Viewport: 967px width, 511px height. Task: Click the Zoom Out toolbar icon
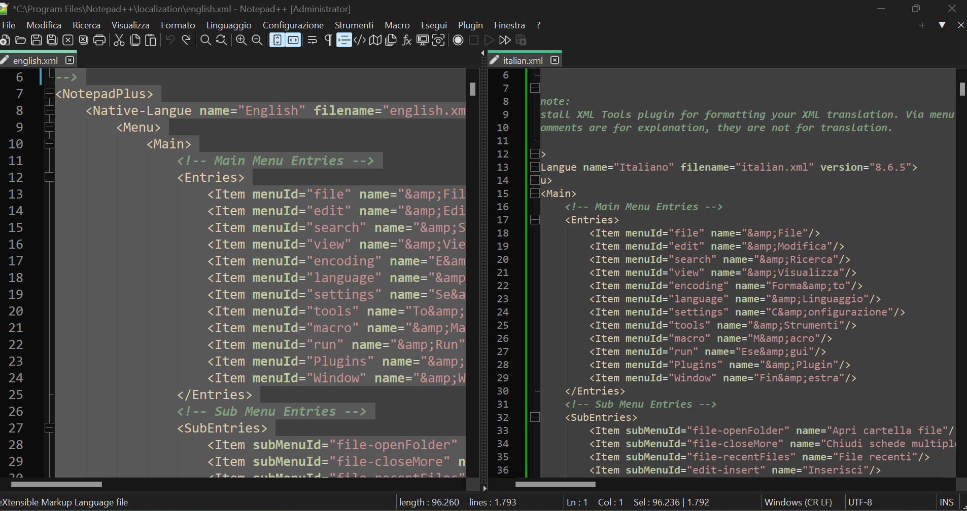257,40
